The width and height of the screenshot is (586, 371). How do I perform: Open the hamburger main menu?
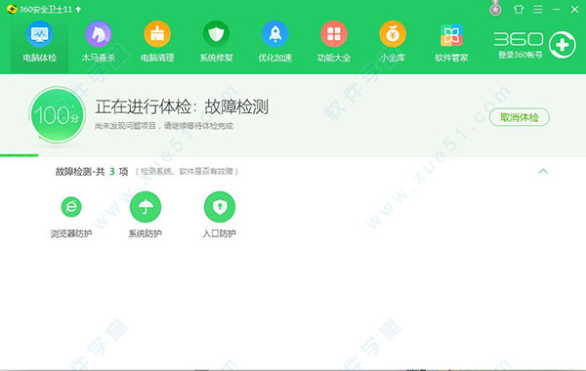click(x=538, y=10)
